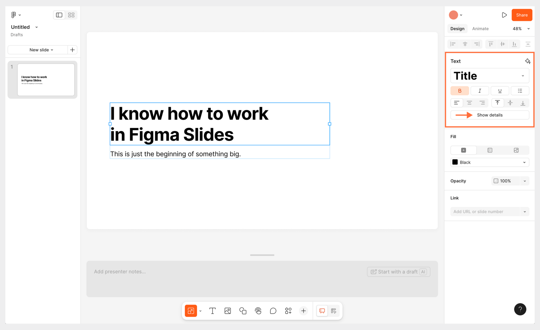Switch to grid view in top-left panel
The image size is (540, 330).
pos(71,15)
